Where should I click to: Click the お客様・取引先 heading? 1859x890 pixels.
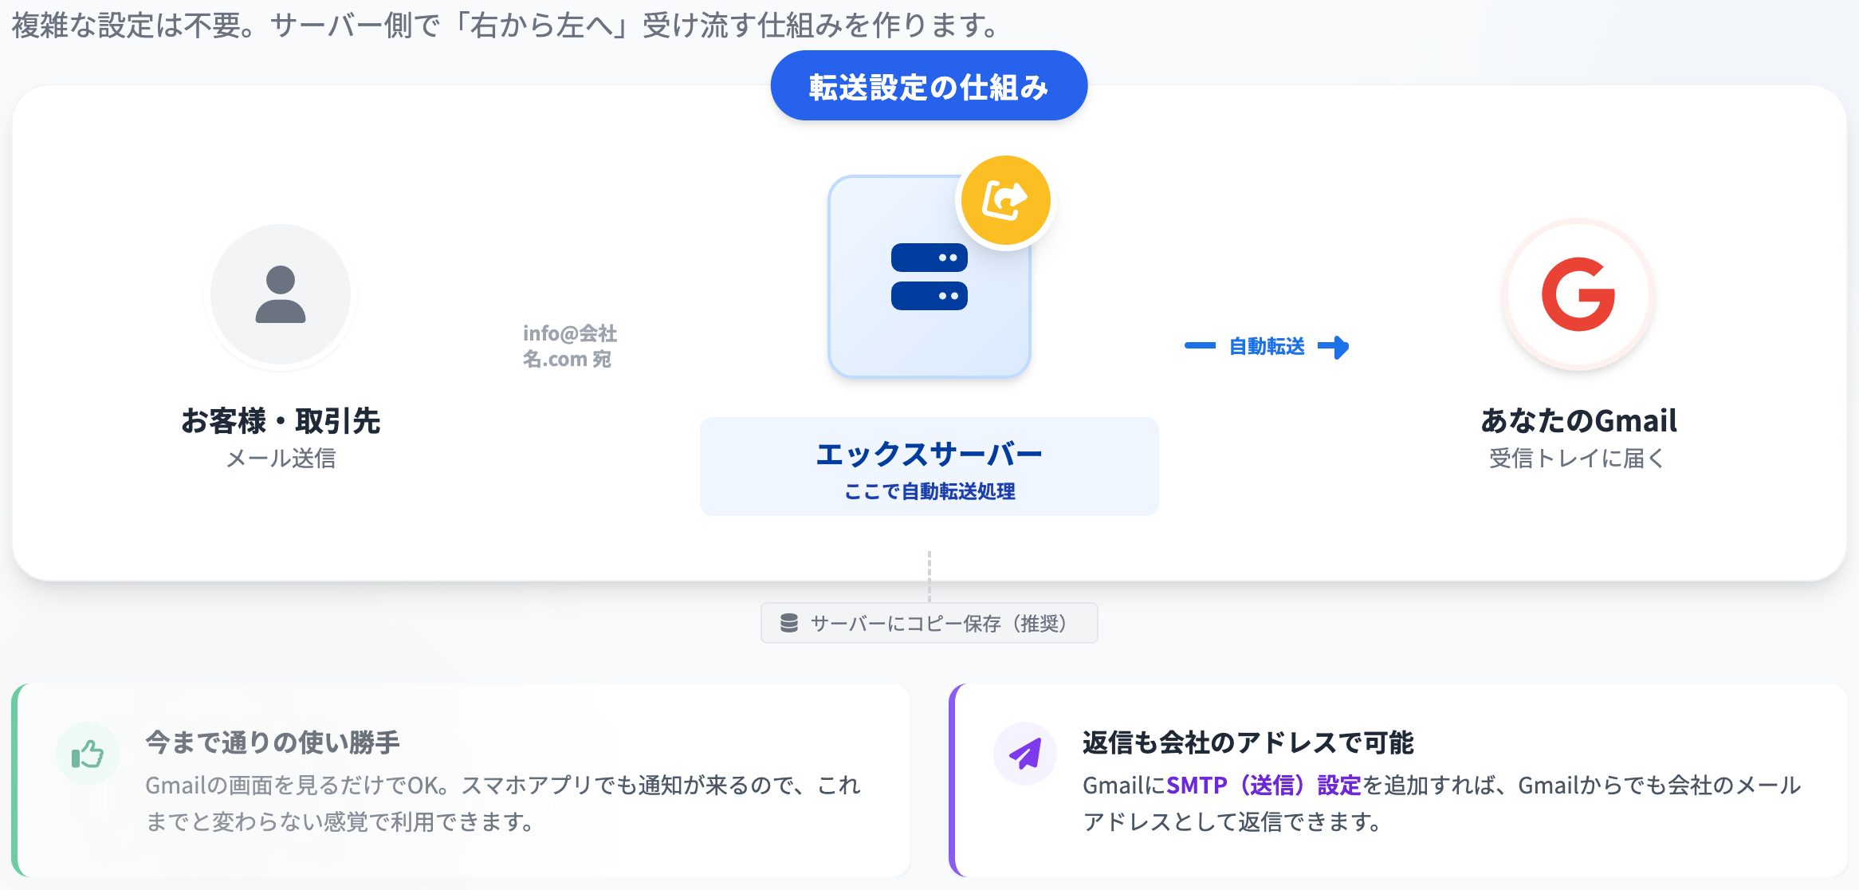pos(281,420)
